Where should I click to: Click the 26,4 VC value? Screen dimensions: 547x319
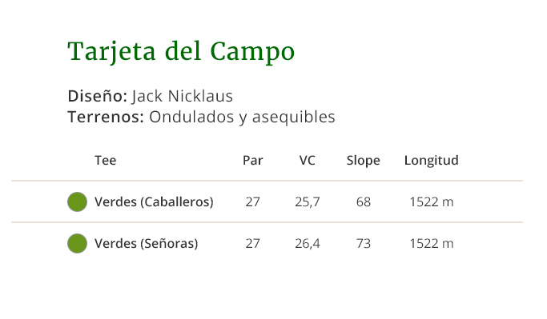[x=307, y=243]
